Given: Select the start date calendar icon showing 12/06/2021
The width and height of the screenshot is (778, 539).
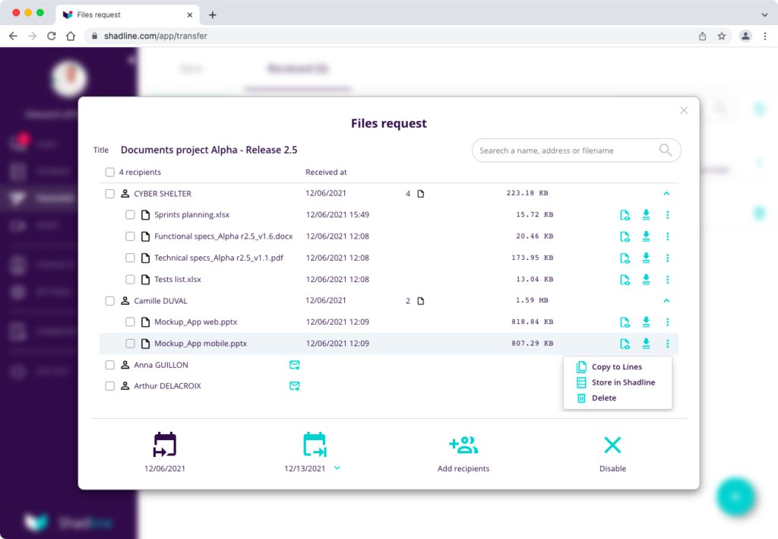Looking at the screenshot, I should [x=164, y=445].
